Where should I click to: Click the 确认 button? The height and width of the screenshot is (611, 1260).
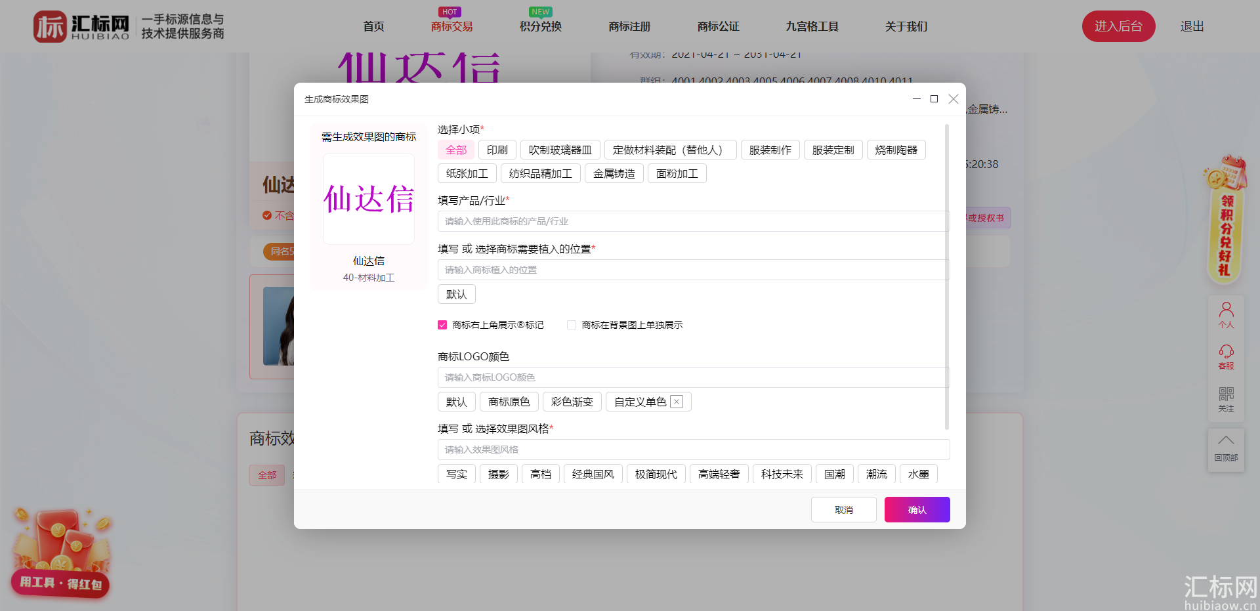(x=917, y=510)
